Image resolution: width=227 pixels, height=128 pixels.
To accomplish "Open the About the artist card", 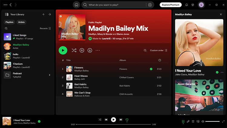I will (199, 97).
